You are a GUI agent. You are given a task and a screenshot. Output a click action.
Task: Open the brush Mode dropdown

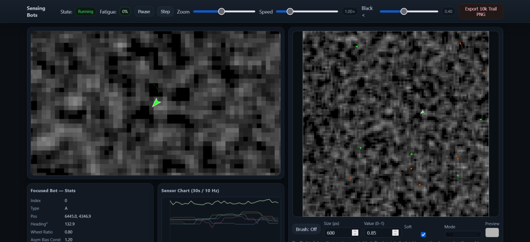point(463,234)
